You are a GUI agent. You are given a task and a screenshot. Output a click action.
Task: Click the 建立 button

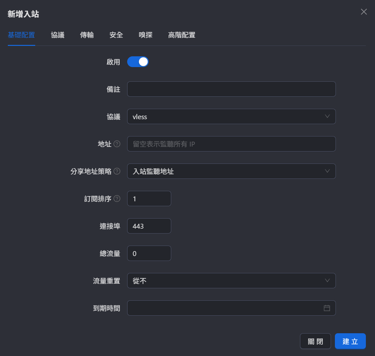[x=350, y=341]
